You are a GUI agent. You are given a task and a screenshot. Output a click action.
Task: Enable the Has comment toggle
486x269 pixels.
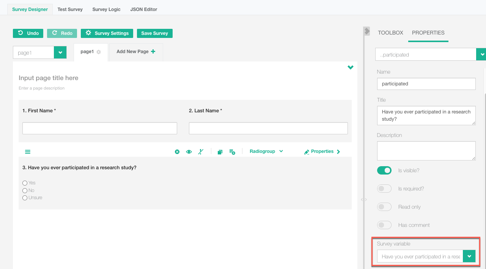384,225
